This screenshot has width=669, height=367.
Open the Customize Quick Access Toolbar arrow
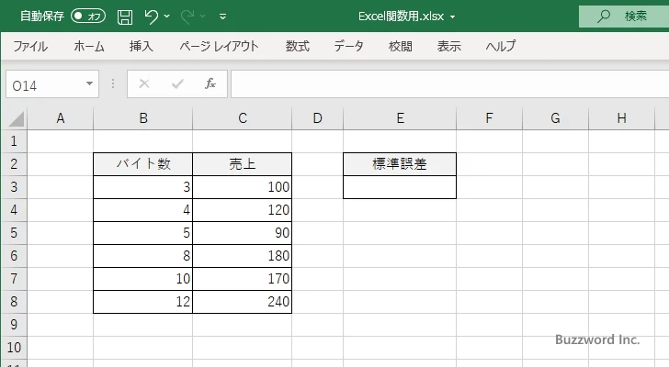pyautogui.click(x=222, y=17)
